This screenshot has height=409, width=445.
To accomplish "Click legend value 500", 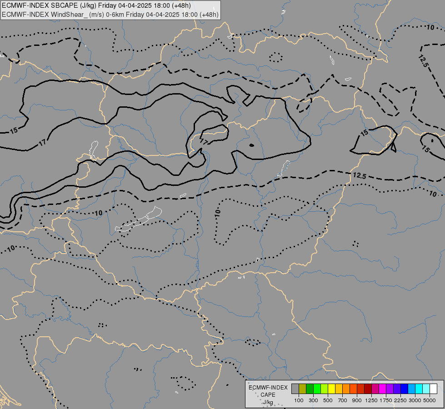I will pyautogui.click(x=328, y=400).
